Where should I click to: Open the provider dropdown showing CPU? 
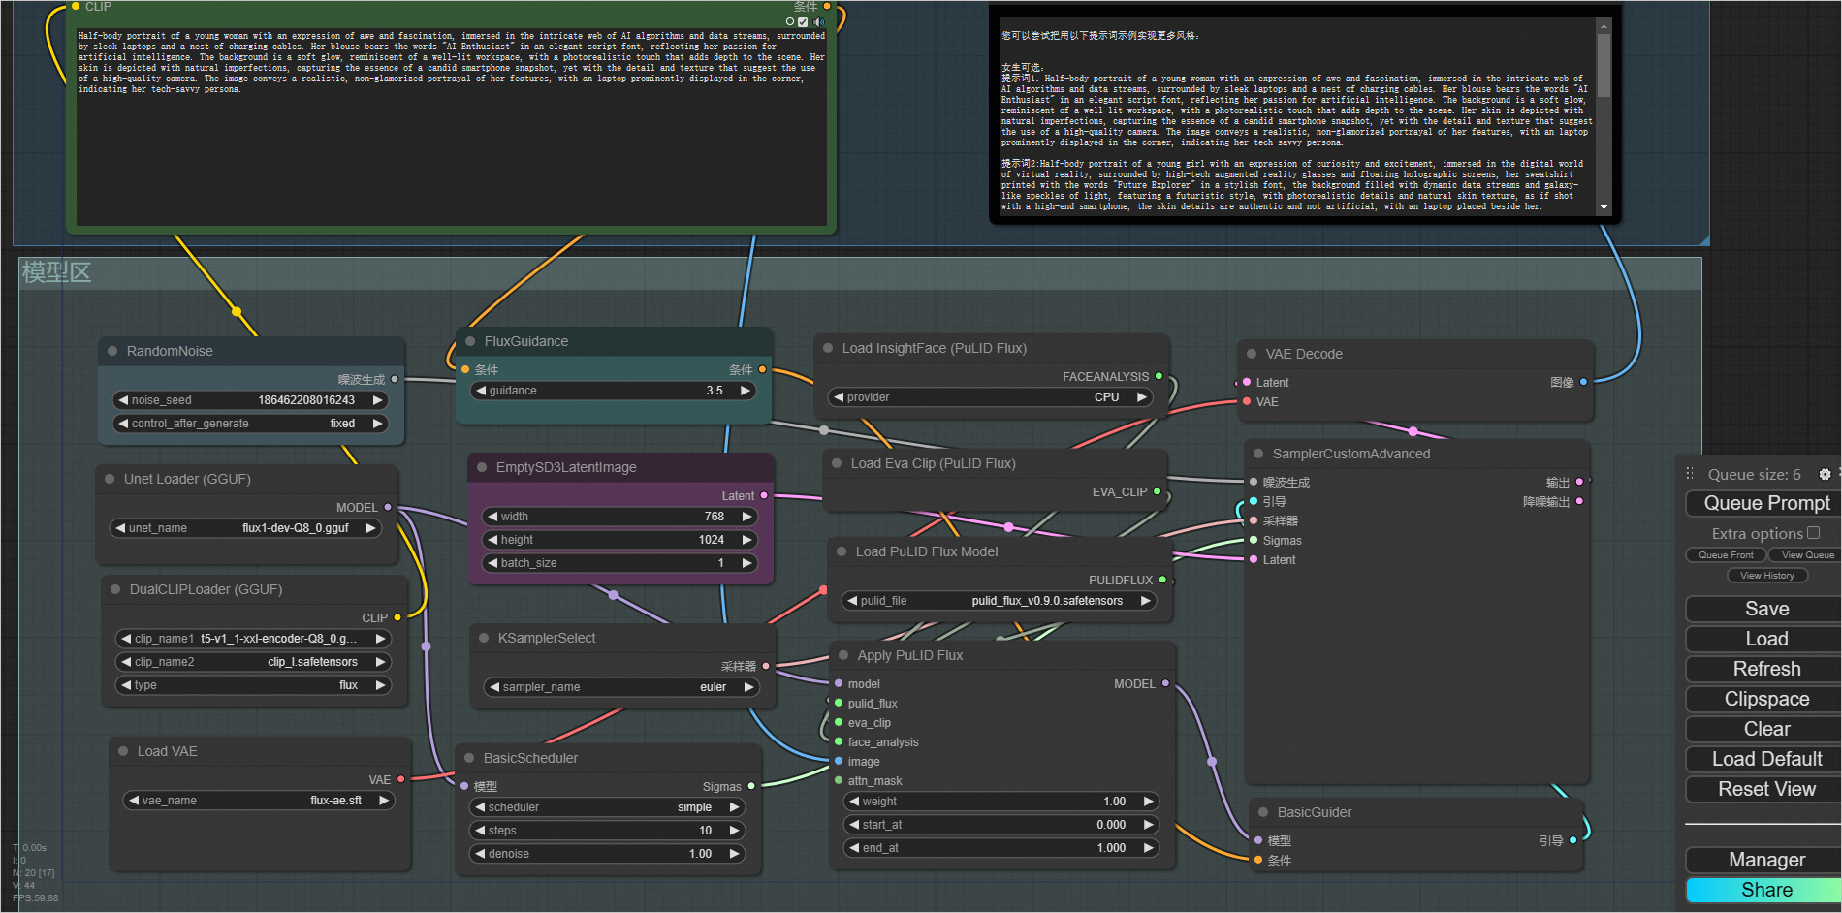[x=991, y=397]
